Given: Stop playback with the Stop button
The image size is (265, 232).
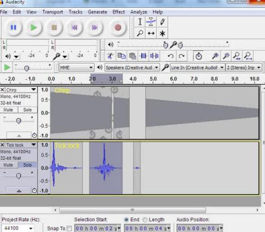Looking at the screenshot, I should [54, 28].
